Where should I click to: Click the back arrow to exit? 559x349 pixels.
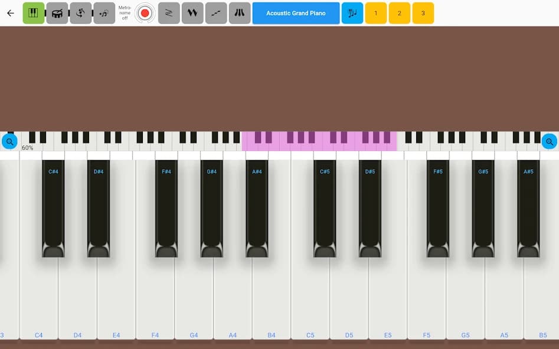point(9,12)
